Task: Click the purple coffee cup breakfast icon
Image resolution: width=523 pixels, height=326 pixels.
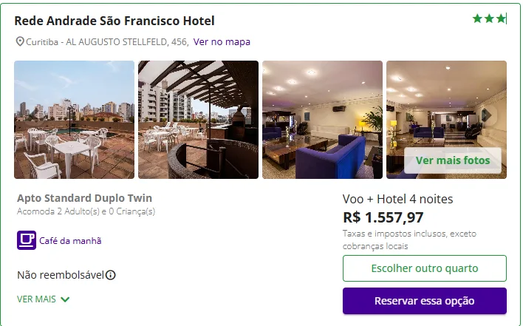Action: pos(27,240)
